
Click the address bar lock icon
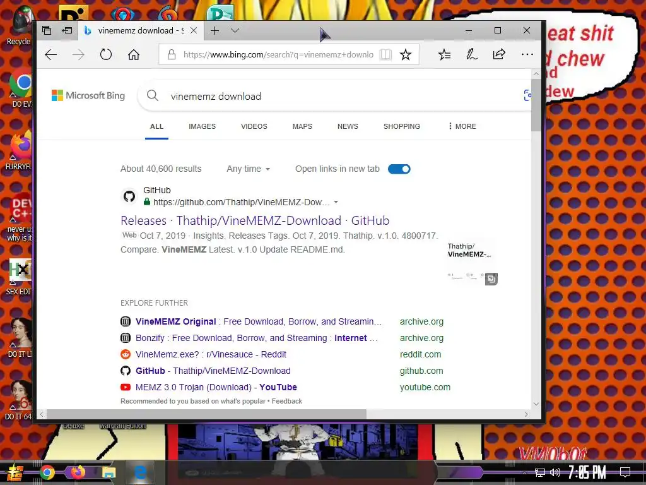tap(172, 54)
